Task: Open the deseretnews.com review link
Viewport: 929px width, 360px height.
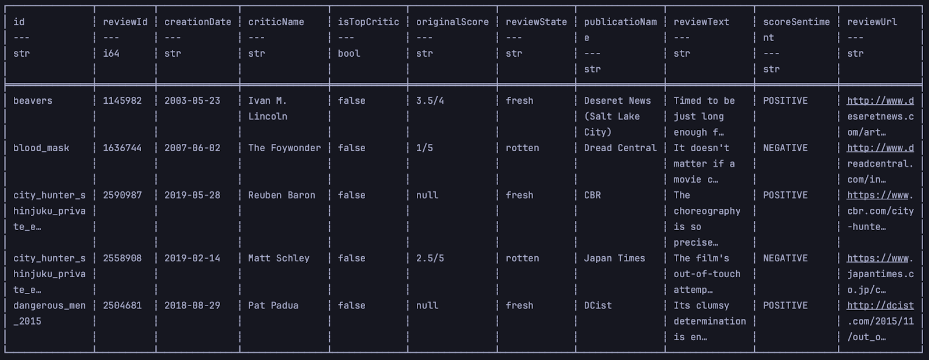Action: [880, 101]
